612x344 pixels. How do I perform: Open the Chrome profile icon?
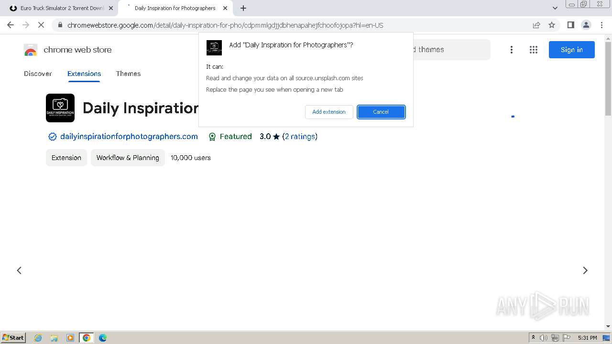click(586, 25)
